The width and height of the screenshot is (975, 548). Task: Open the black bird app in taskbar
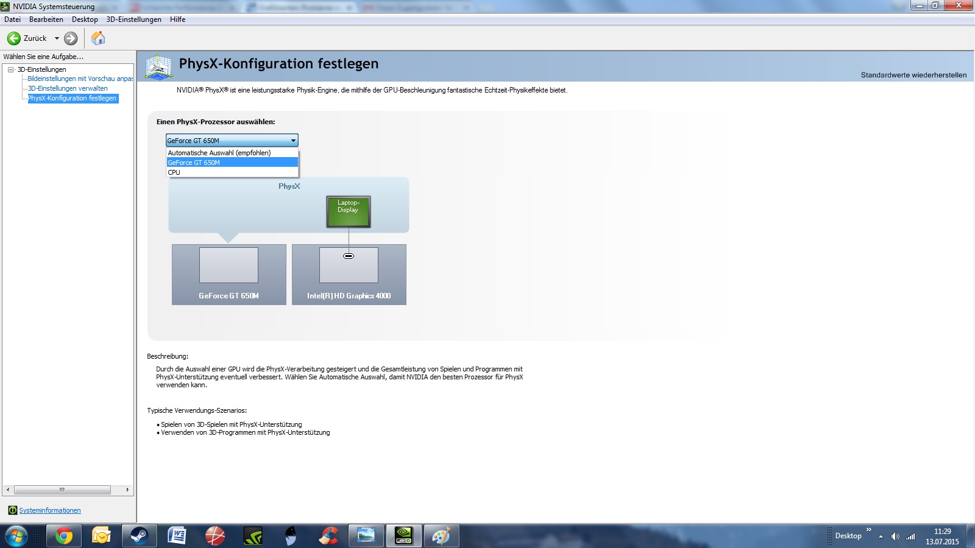pyautogui.click(x=290, y=536)
